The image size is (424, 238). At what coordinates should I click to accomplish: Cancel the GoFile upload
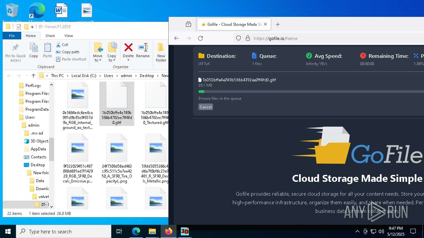pyautogui.click(x=206, y=107)
